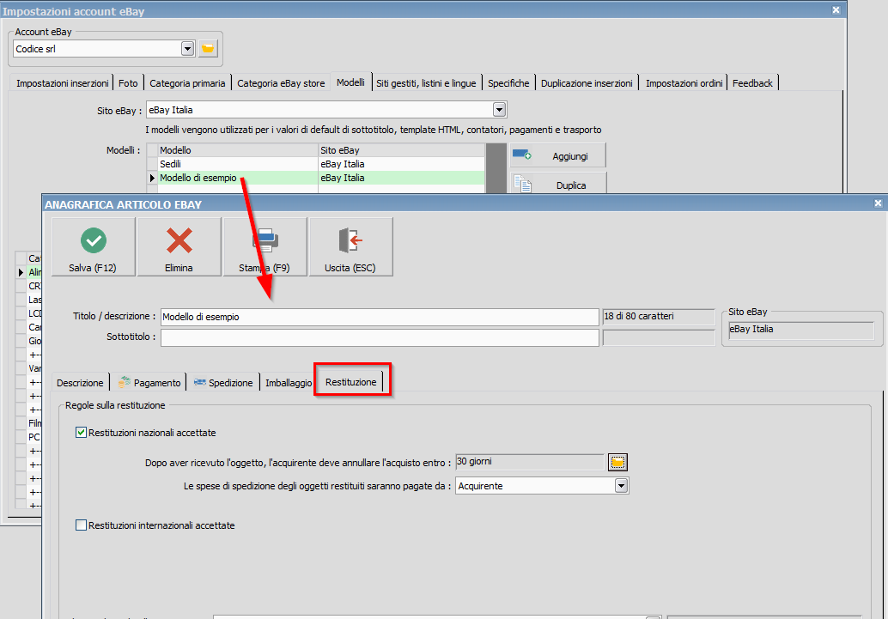Click Sito eBay read-only field eBay Italia
Screen dimensions: 888x619
pos(801,331)
